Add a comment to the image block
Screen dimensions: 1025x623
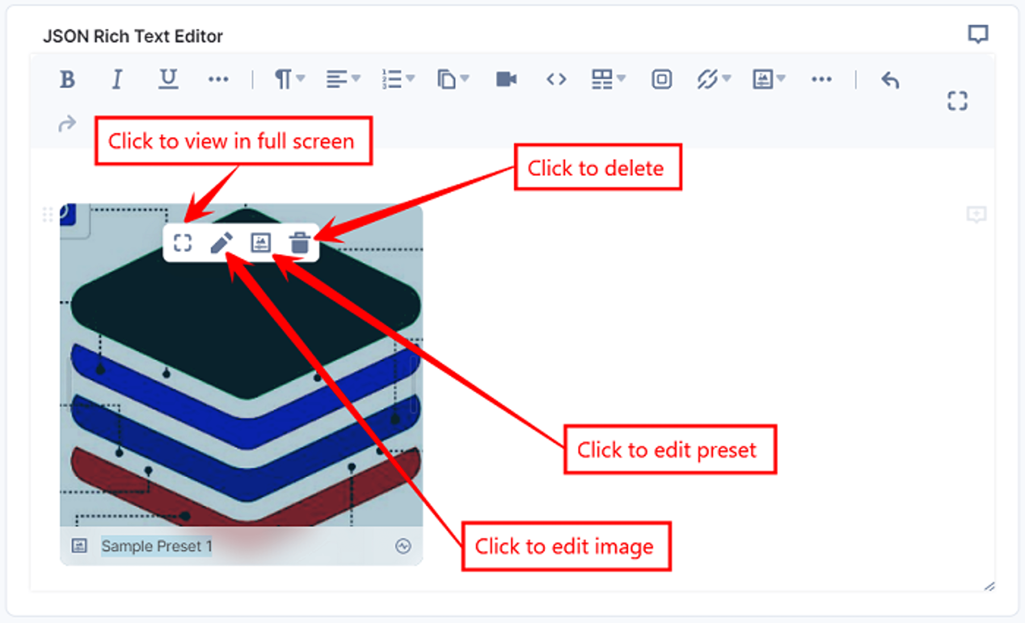point(976,215)
